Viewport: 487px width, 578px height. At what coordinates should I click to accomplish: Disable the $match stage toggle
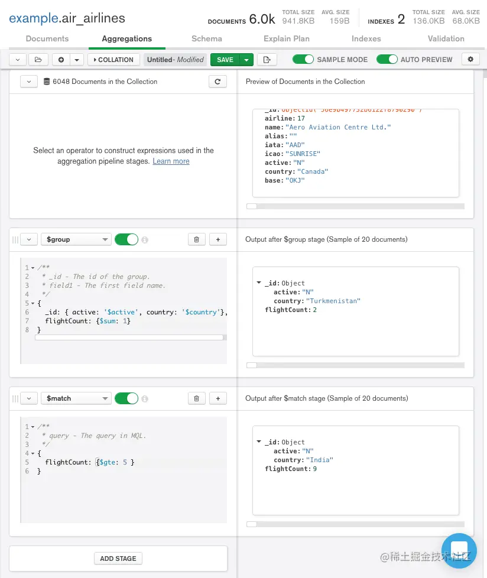tap(126, 398)
